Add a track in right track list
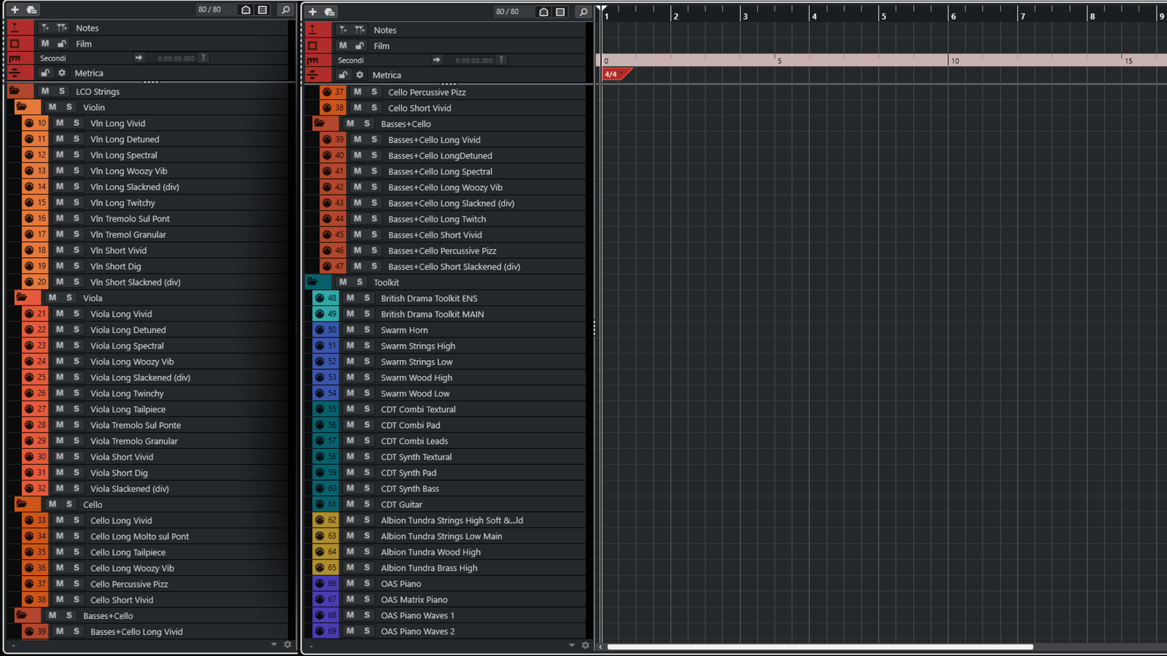 point(312,12)
